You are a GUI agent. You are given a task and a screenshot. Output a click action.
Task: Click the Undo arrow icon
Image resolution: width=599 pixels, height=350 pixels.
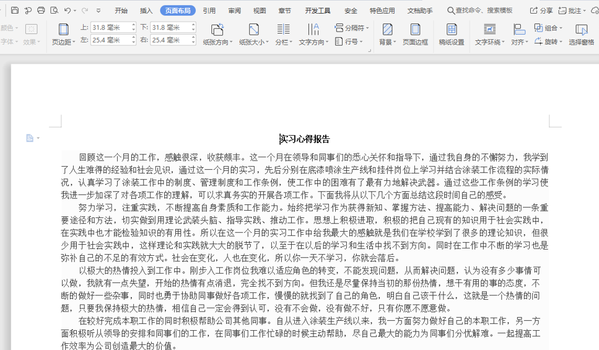point(68,11)
